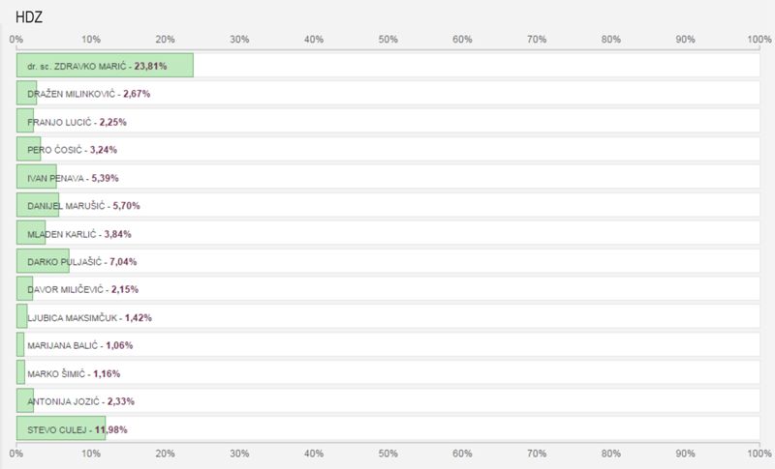Click Ljubica Maksimčuk 1,42% label
The height and width of the screenshot is (469, 775).
tap(89, 317)
